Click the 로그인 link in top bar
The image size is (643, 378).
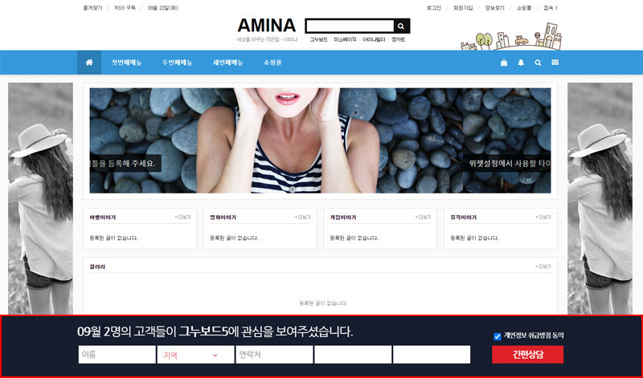coord(434,8)
